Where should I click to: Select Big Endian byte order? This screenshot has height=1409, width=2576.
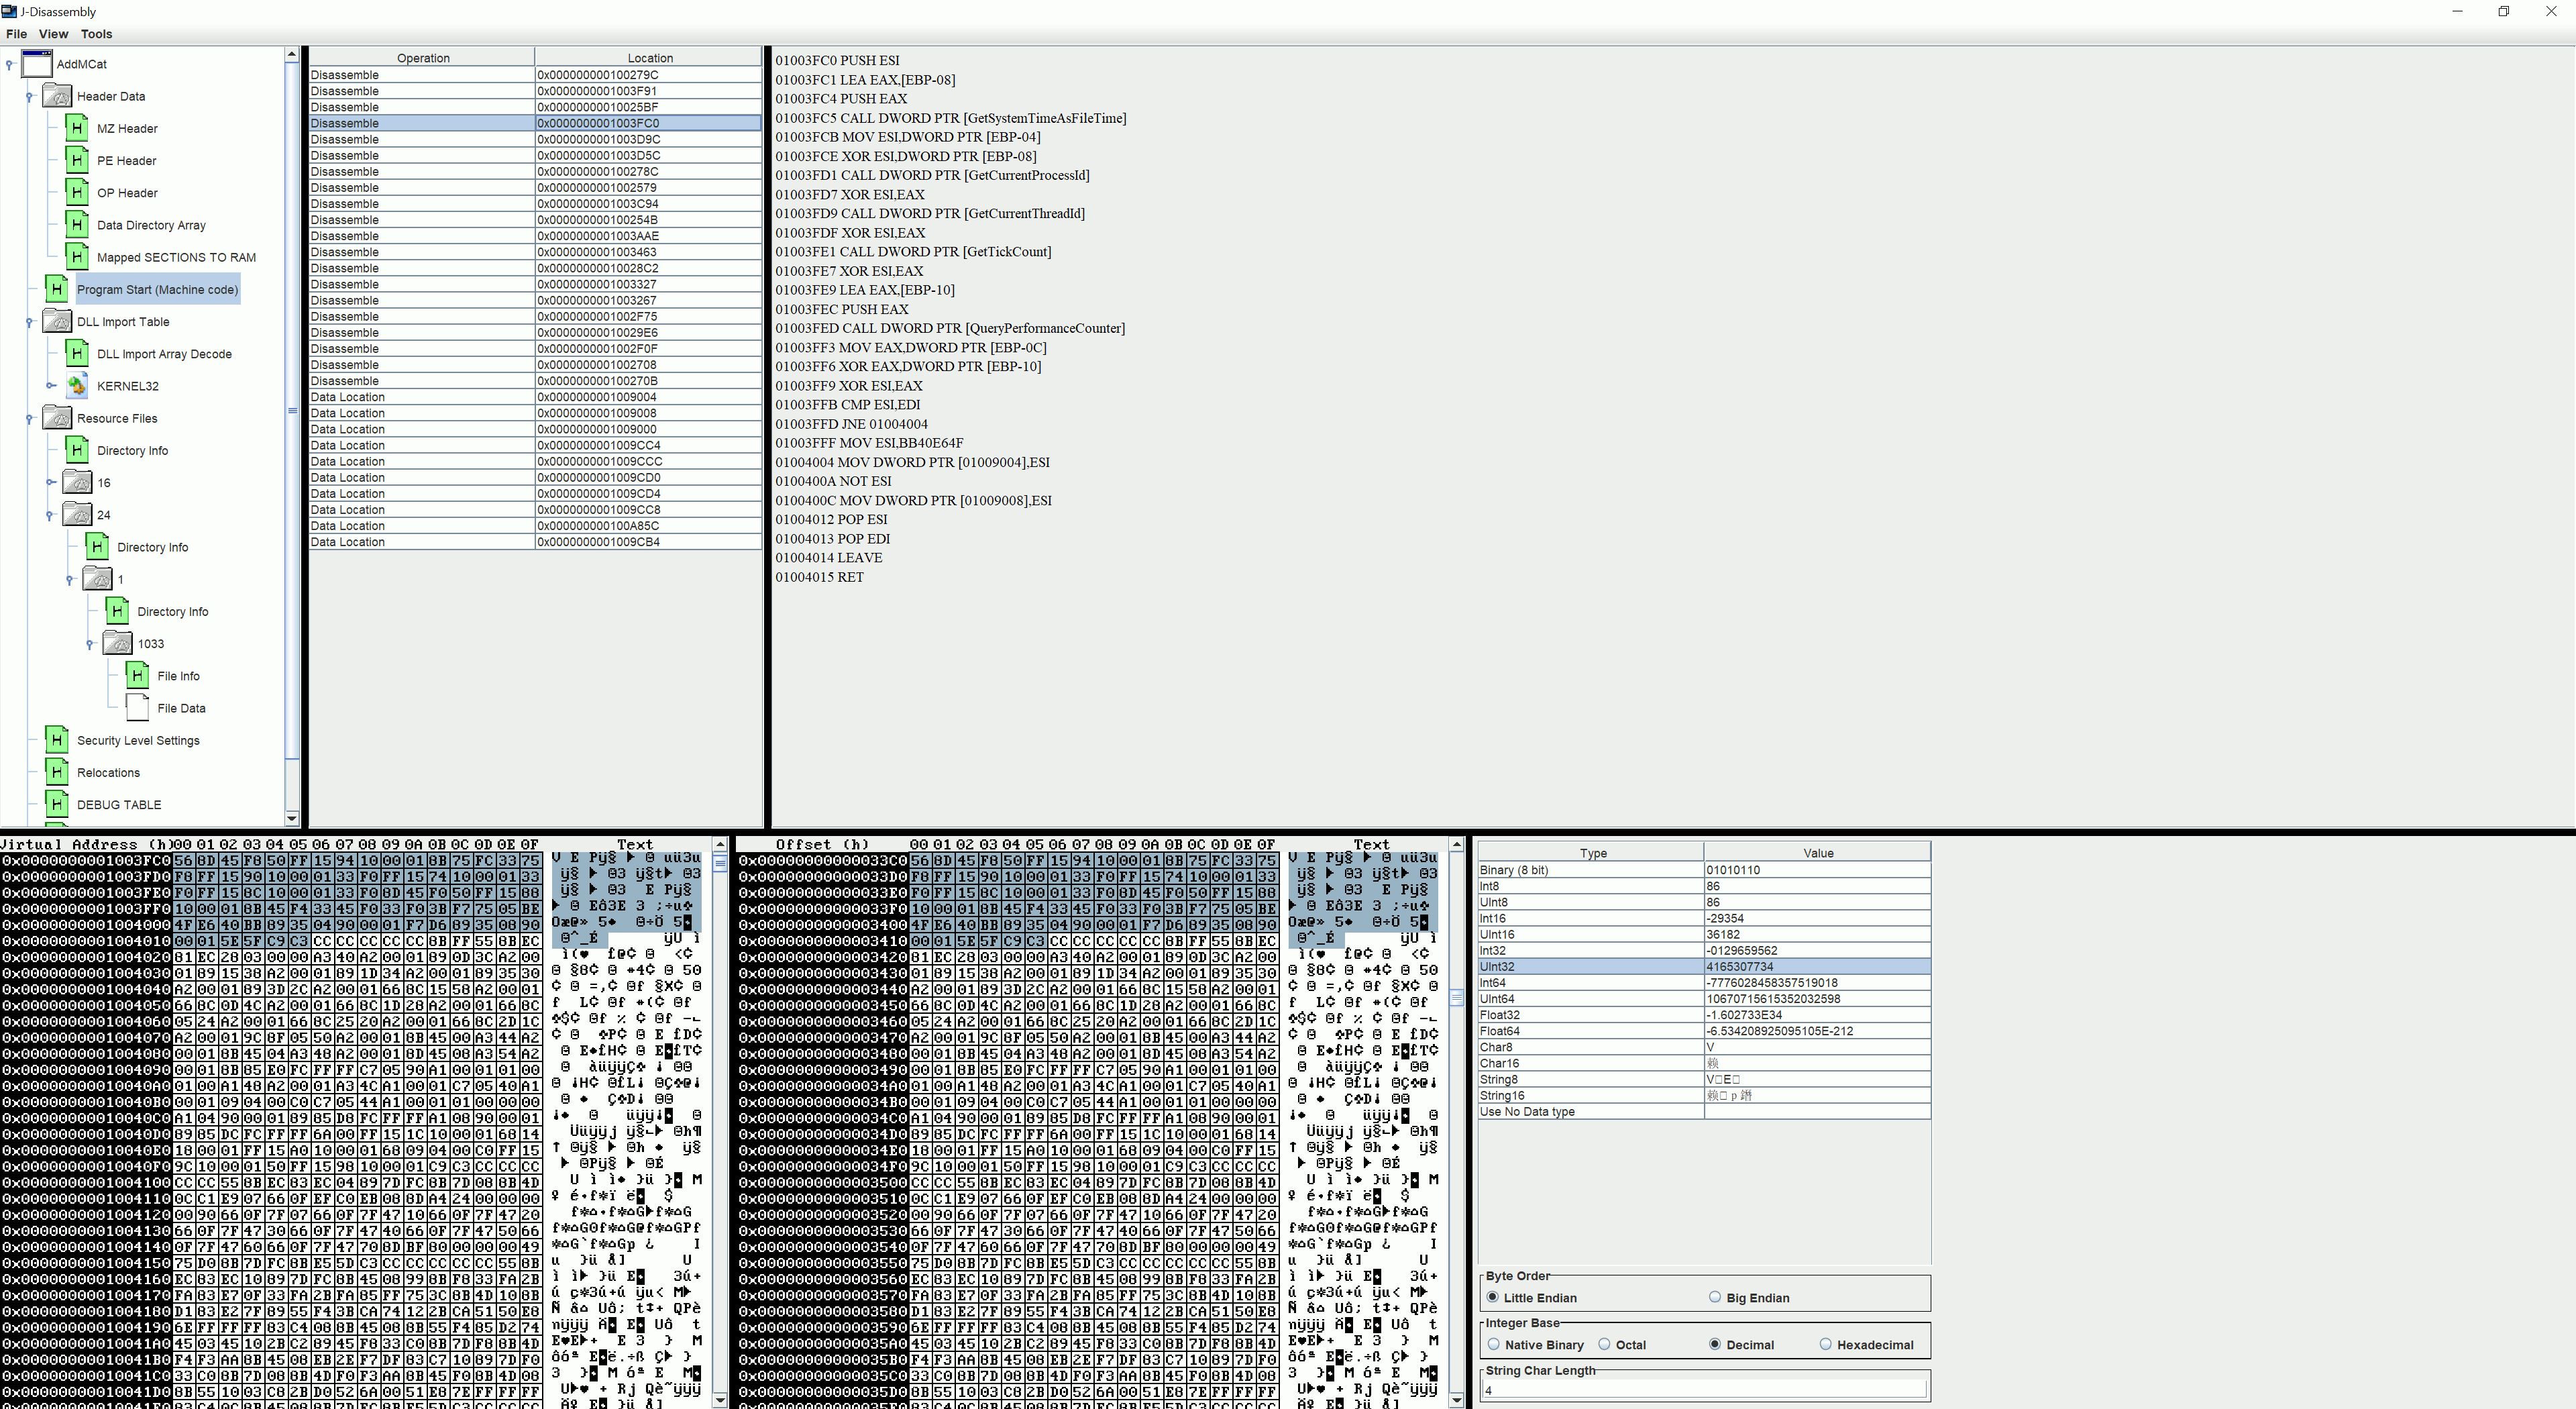click(1715, 1297)
